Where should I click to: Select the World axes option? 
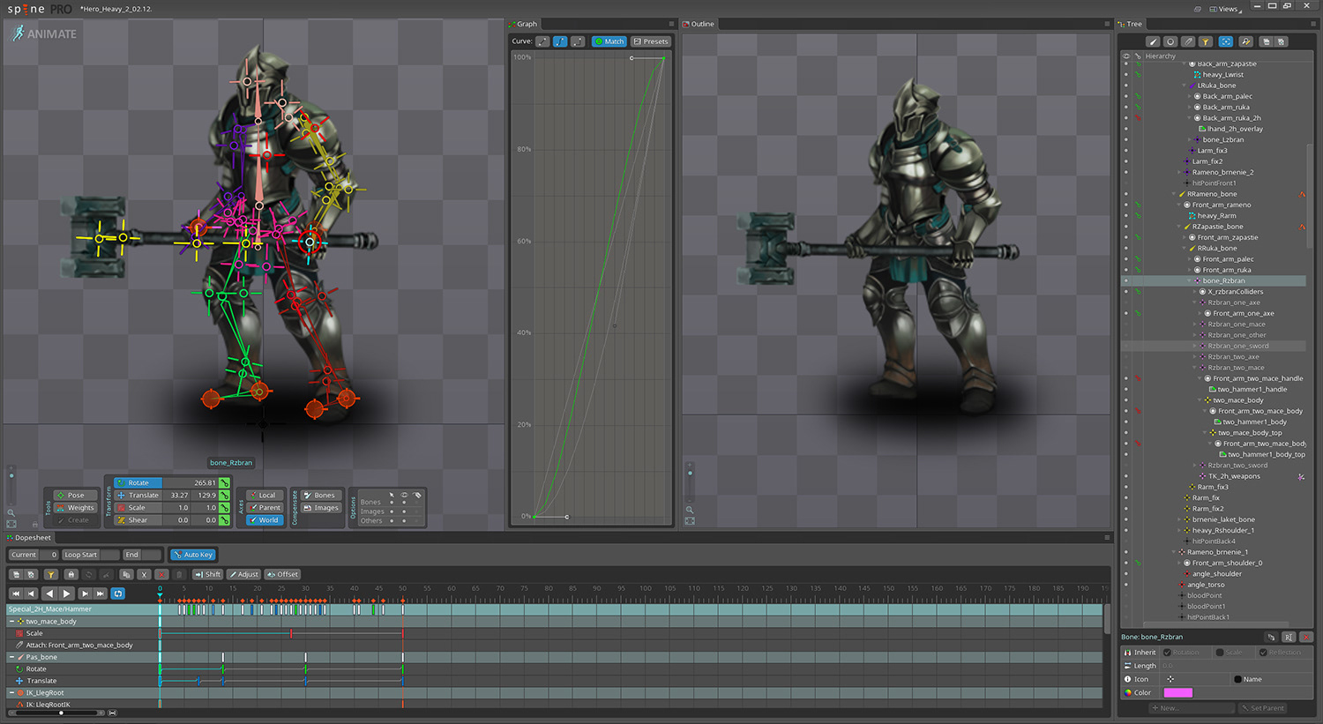(x=264, y=519)
